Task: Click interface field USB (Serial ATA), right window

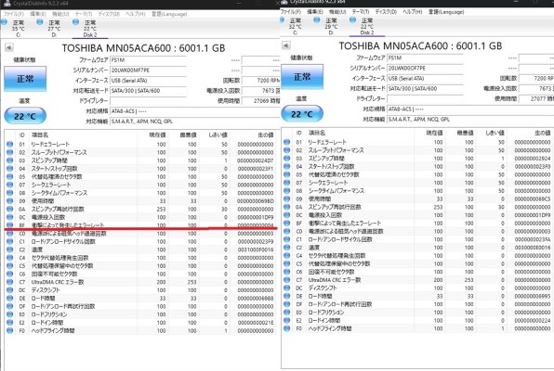Action: 425,78
